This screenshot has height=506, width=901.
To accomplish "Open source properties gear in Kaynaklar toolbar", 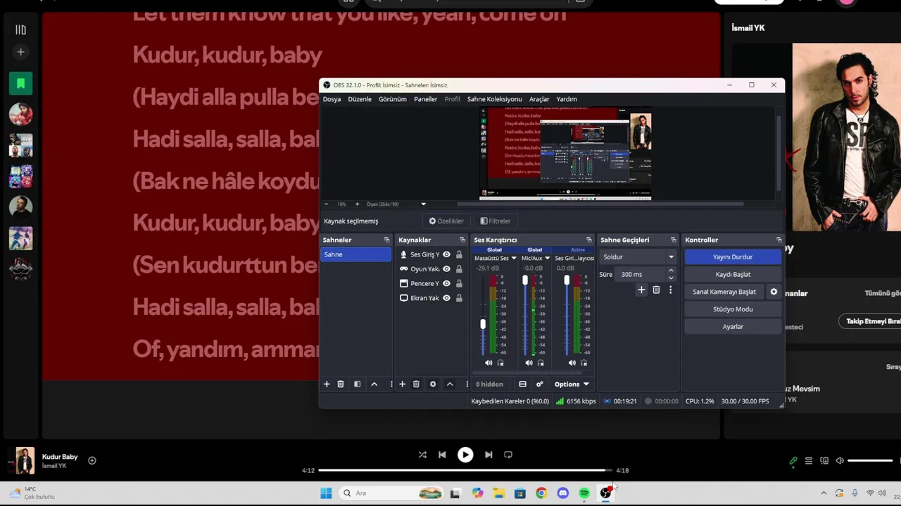I will 433,384.
